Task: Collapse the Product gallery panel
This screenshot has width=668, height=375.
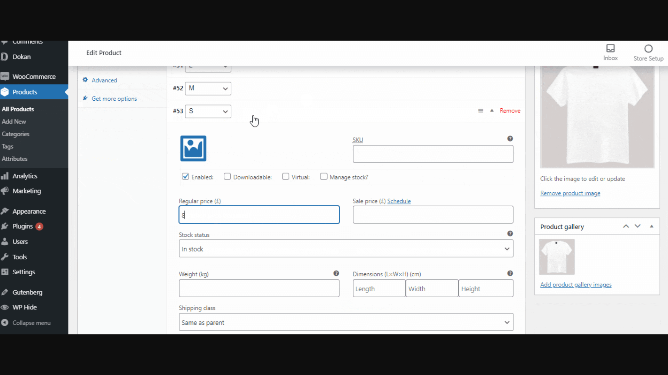Action: point(652,226)
